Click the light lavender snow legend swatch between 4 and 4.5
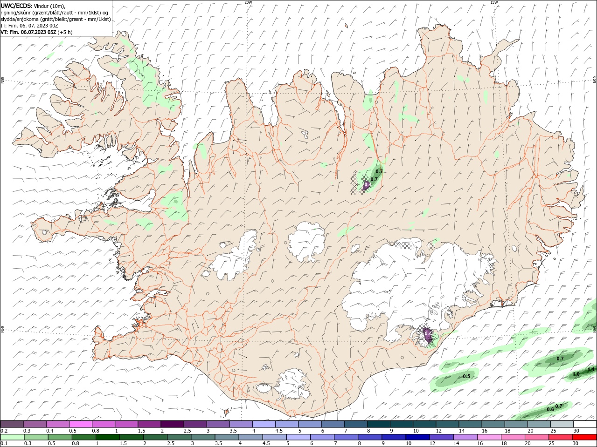This screenshot has width=597, height=447. click(x=264, y=424)
